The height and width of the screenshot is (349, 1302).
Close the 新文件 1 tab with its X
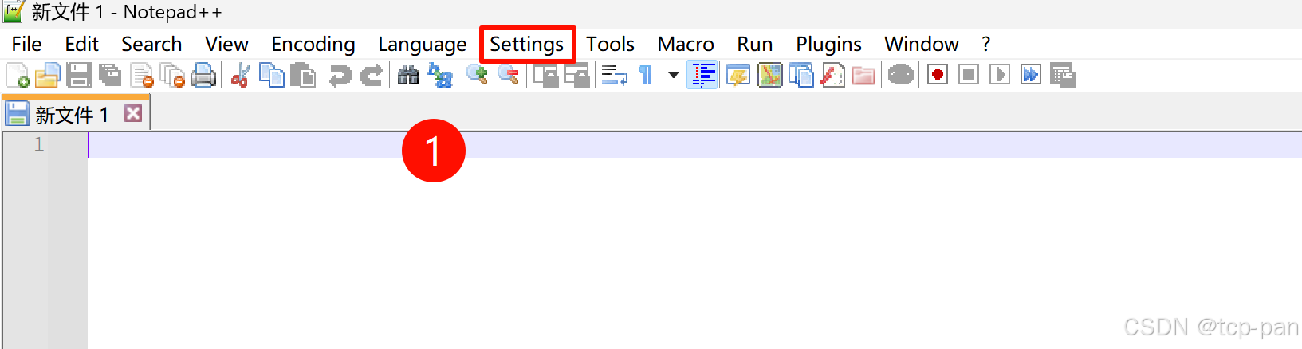click(133, 113)
